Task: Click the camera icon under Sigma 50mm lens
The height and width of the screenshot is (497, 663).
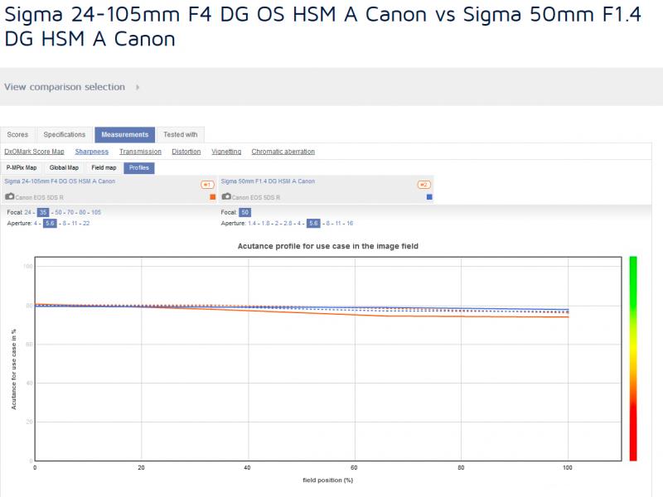Action: click(x=226, y=196)
